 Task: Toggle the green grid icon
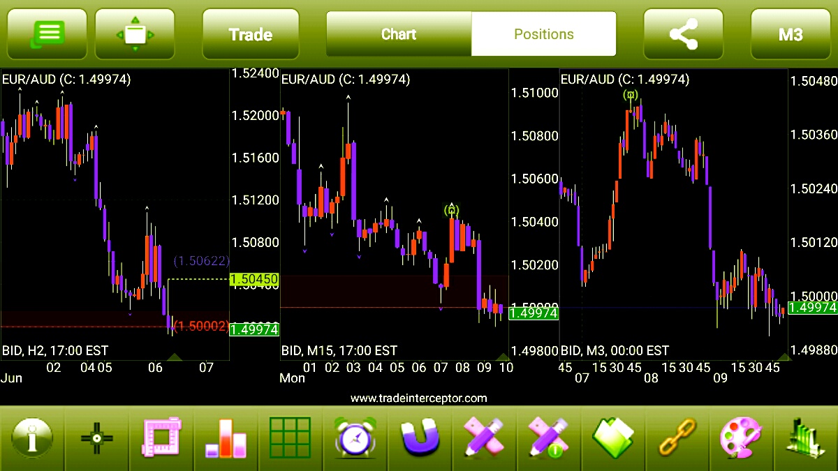[x=290, y=438]
